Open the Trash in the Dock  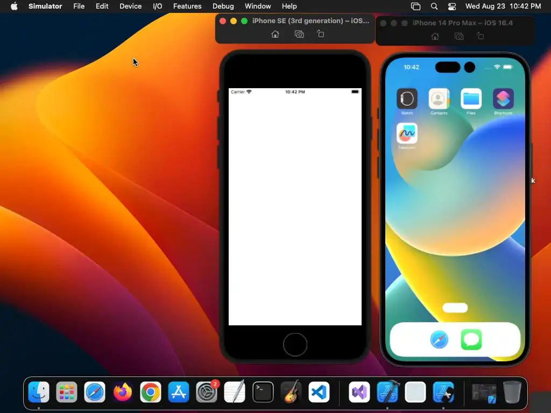pyautogui.click(x=512, y=391)
